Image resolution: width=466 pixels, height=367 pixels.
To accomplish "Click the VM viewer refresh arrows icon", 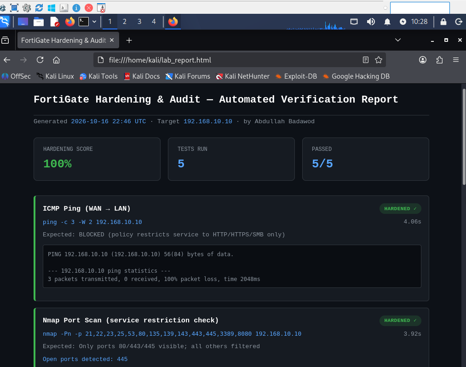I will [39, 8].
